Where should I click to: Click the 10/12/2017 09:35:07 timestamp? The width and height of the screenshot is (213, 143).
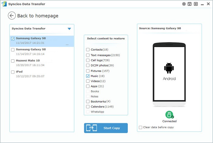click(30, 76)
